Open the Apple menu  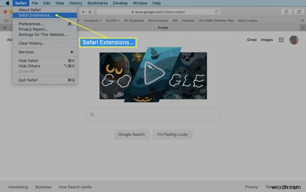click(x=8, y=3)
